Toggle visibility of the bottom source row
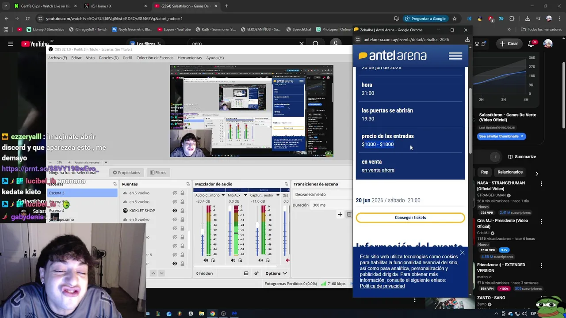This screenshot has width=566, height=318. [x=175, y=264]
